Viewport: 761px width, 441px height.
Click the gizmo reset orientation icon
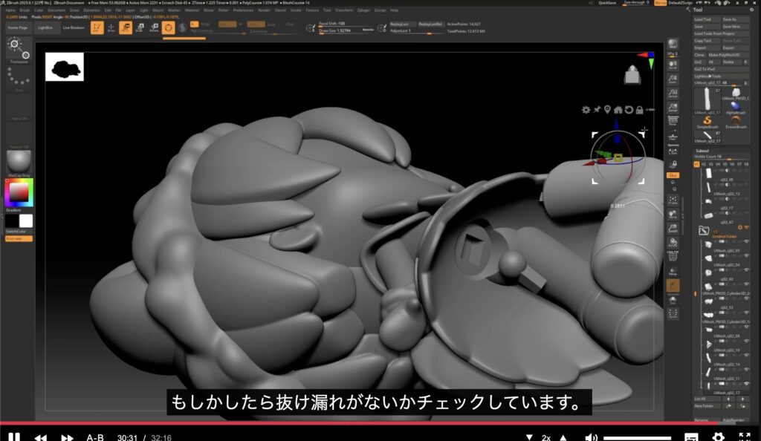(629, 110)
